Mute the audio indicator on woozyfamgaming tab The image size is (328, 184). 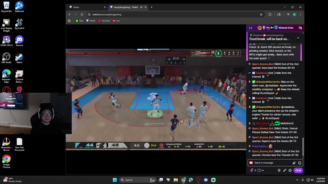[x=141, y=7]
